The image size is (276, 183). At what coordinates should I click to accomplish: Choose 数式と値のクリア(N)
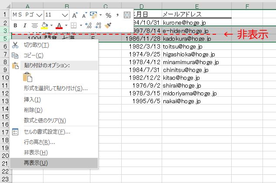coord(54,121)
